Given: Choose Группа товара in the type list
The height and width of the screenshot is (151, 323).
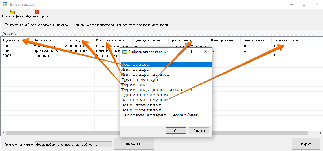Looking at the screenshot, I should 166,80.
